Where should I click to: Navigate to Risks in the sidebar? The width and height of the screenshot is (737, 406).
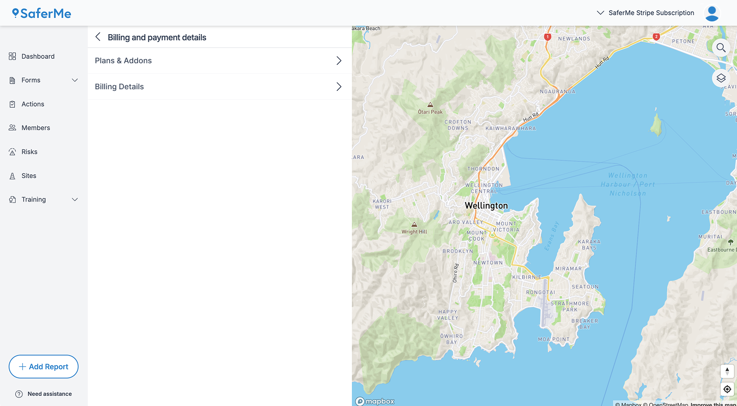pos(29,152)
